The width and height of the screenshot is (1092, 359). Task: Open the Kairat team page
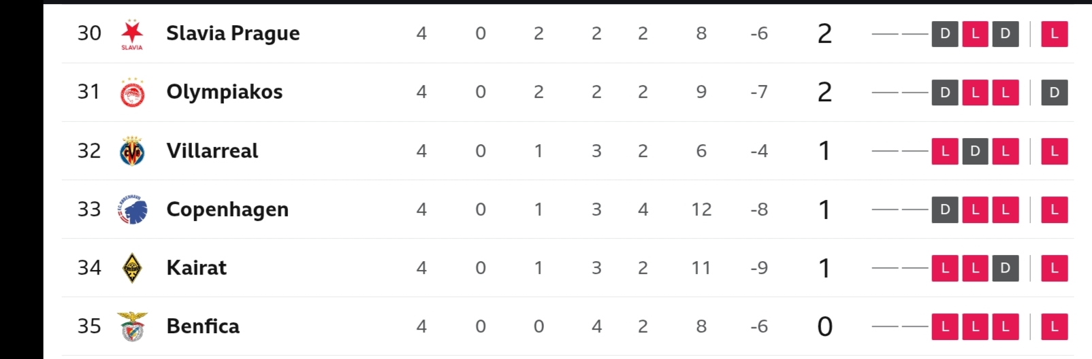tap(196, 268)
